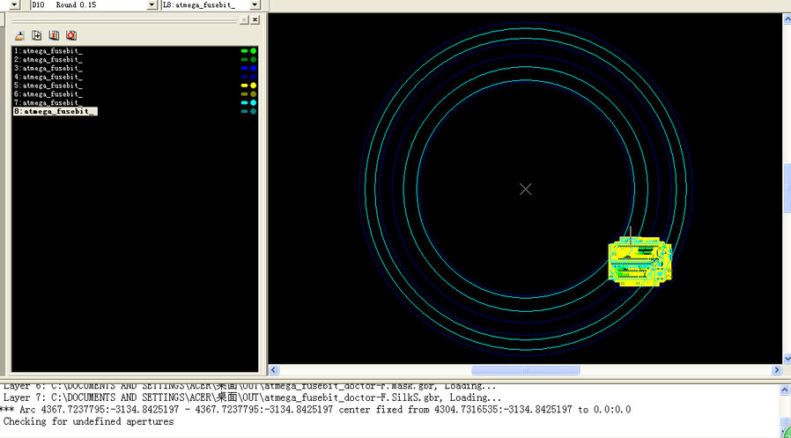Select layer 6:atmega_fusebit_ in the list
Viewport: 791px width, 438px height.
(x=48, y=93)
